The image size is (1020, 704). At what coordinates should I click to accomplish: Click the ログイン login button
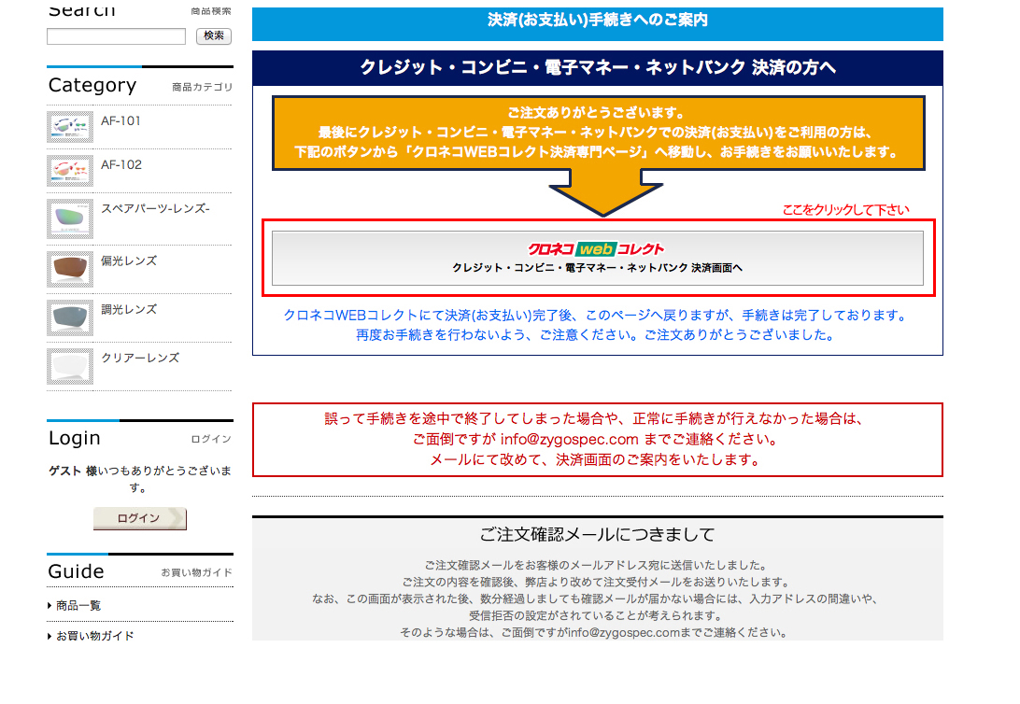pyautogui.click(x=140, y=519)
